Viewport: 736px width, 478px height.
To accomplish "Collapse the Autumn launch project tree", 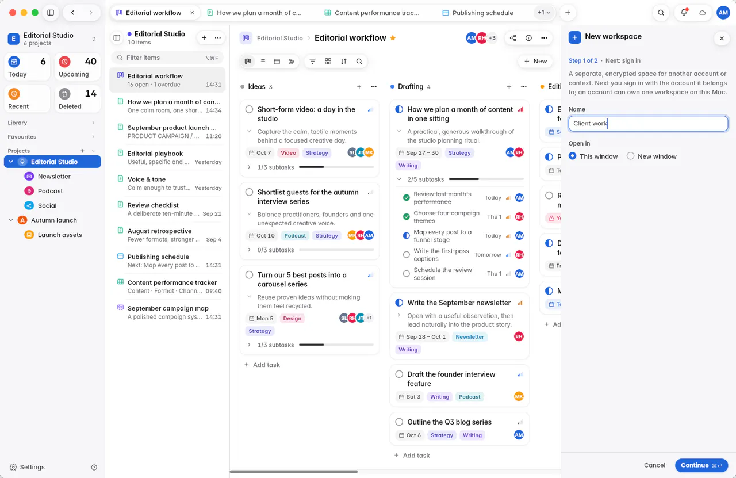I will pyautogui.click(x=11, y=220).
